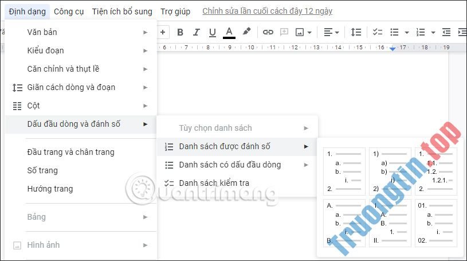Choose the A. a. i. lettered list preset
This screenshot has height=261, width=467.
point(344,223)
